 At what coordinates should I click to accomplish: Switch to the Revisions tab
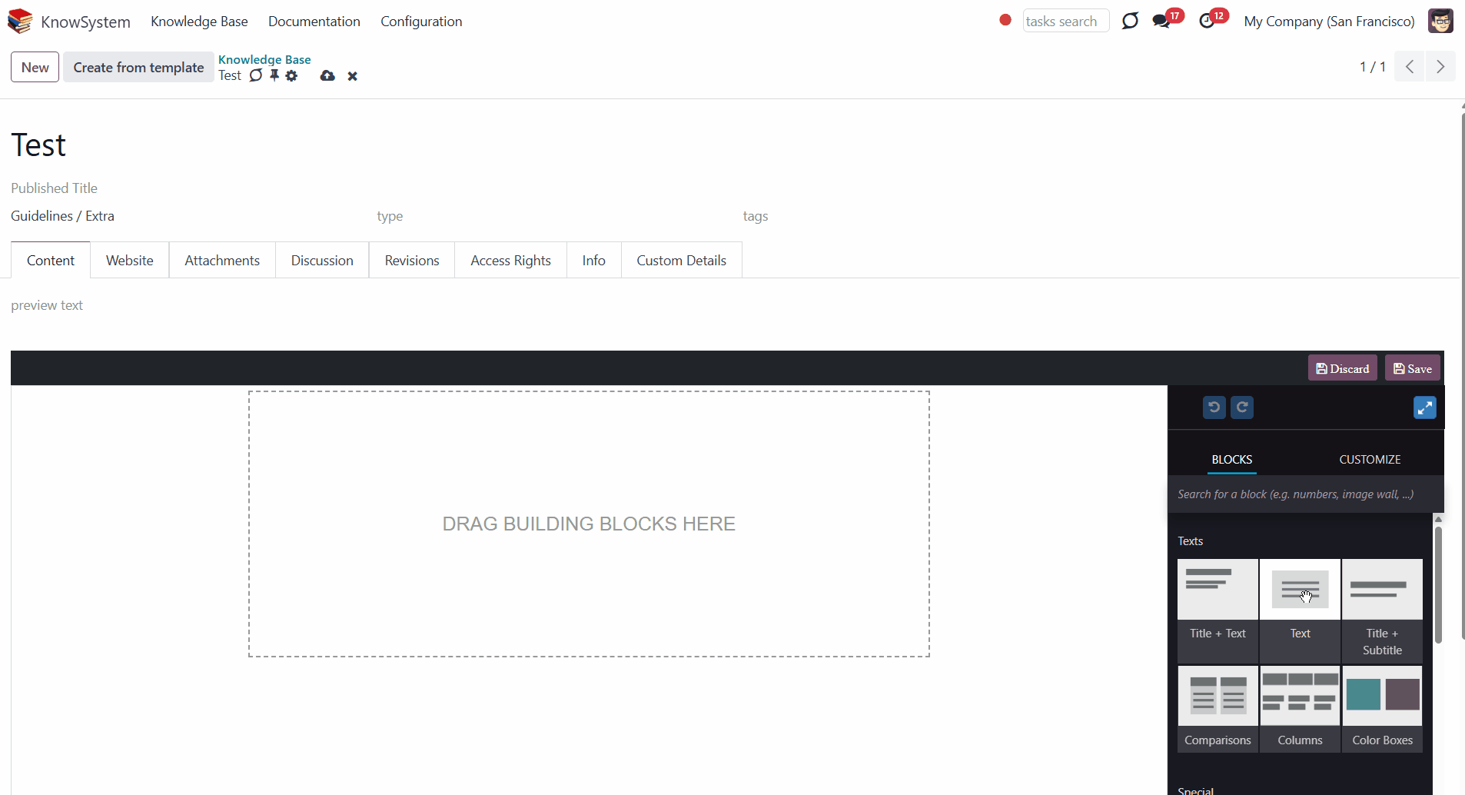coord(412,261)
